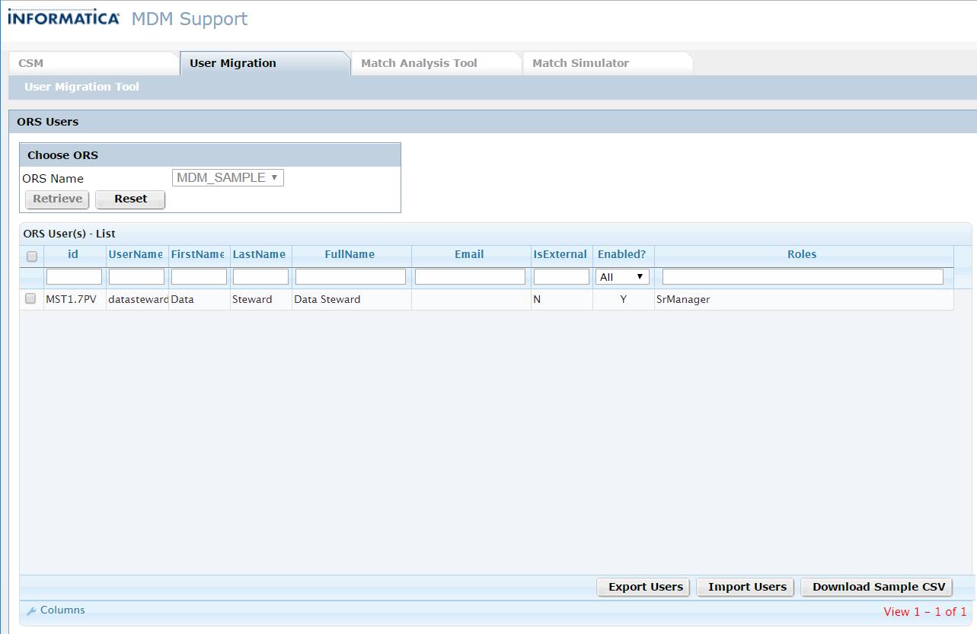Screen dimensions: 977x634
Task: Click Export Users
Action: (x=643, y=587)
